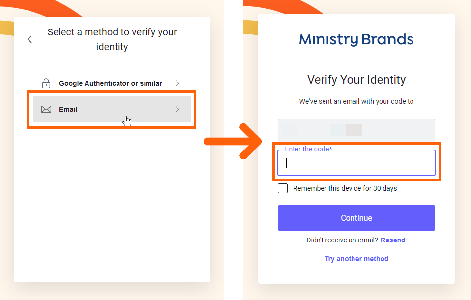Choose the Email verification method

tap(69, 109)
